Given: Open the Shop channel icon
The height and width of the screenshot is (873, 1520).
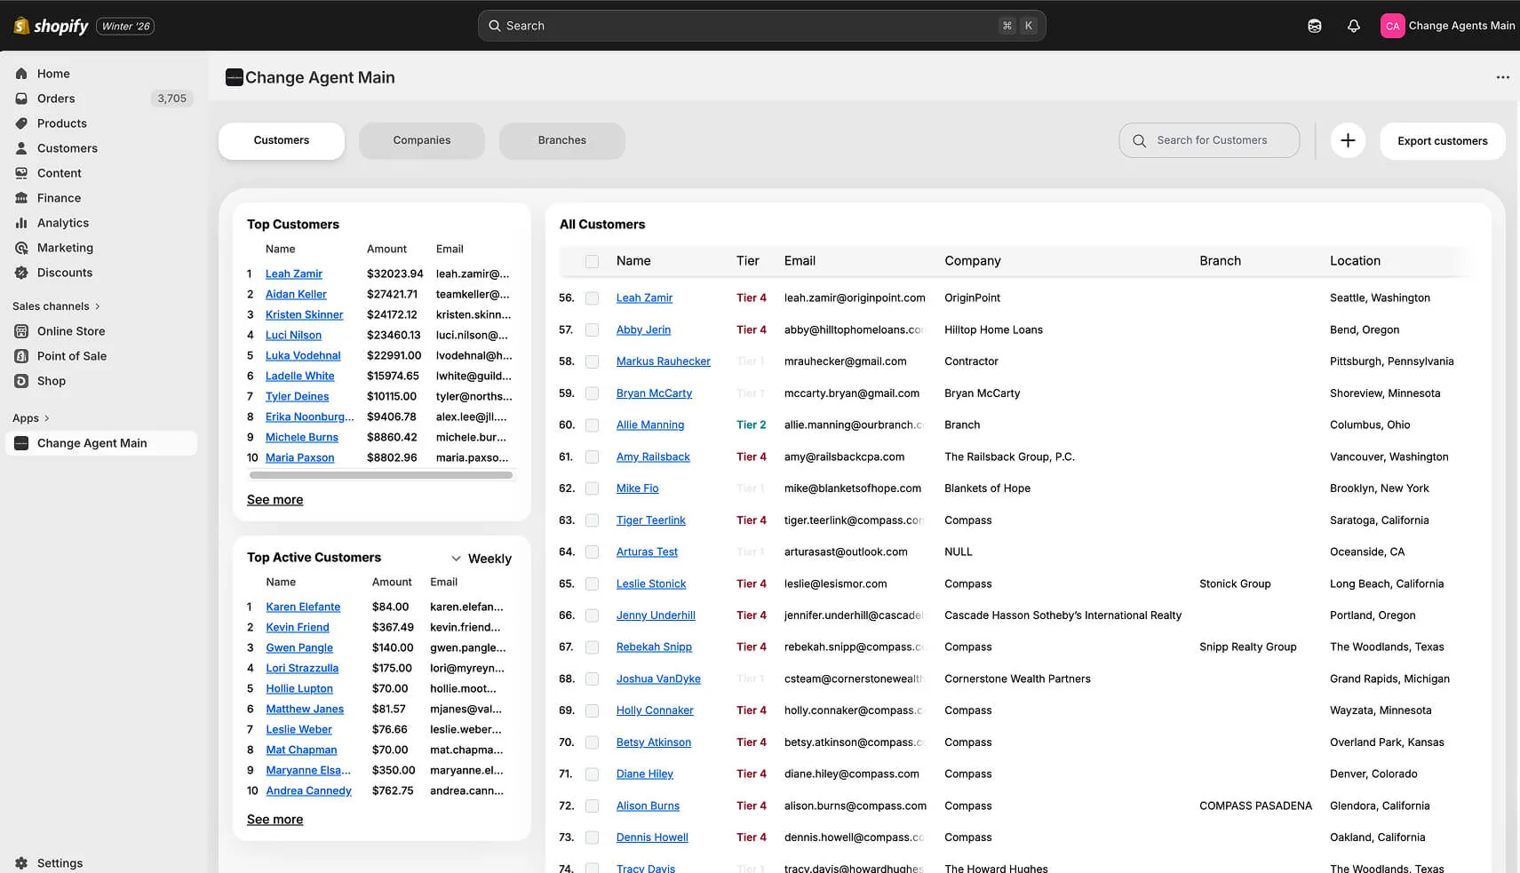Looking at the screenshot, I should click(21, 381).
